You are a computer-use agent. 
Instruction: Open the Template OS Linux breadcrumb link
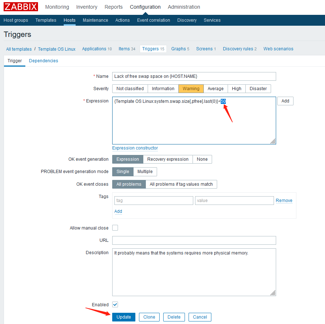click(x=56, y=49)
